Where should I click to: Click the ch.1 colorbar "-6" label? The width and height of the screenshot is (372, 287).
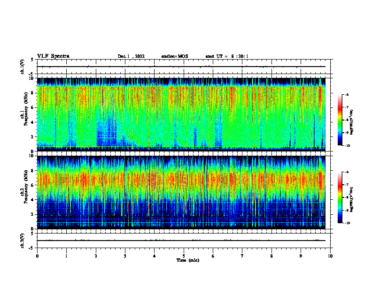(347, 94)
